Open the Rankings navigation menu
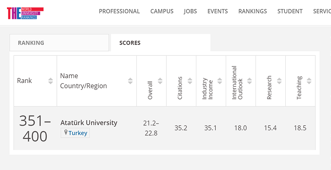The height and width of the screenshot is (170, 331). (252, 11)
